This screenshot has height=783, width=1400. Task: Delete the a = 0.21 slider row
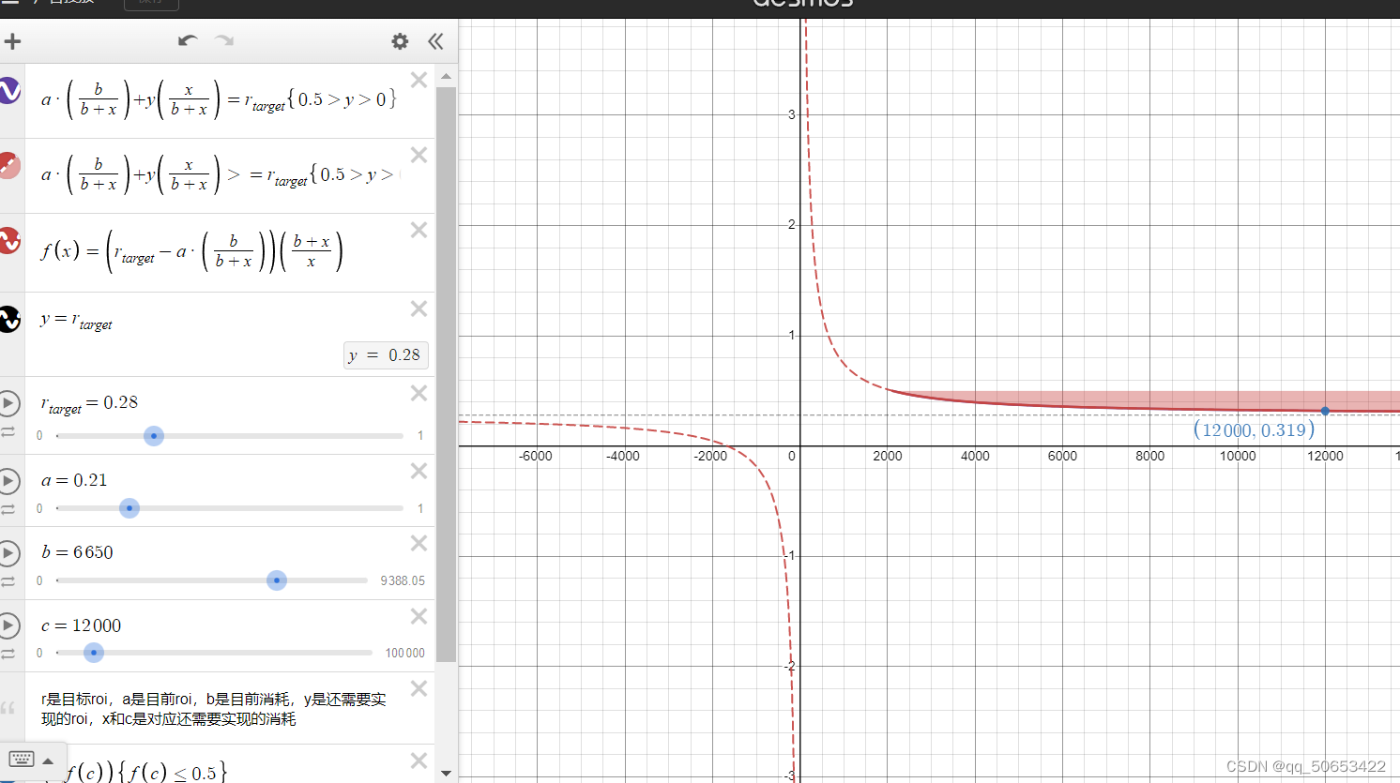coord(418,471)
